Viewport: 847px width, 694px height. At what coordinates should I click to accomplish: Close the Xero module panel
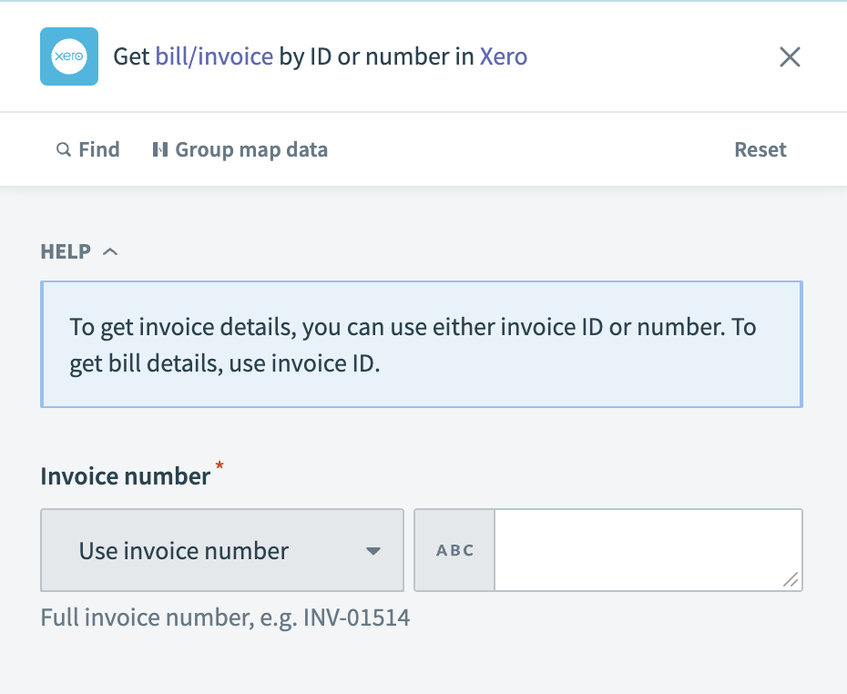point(790,56)
